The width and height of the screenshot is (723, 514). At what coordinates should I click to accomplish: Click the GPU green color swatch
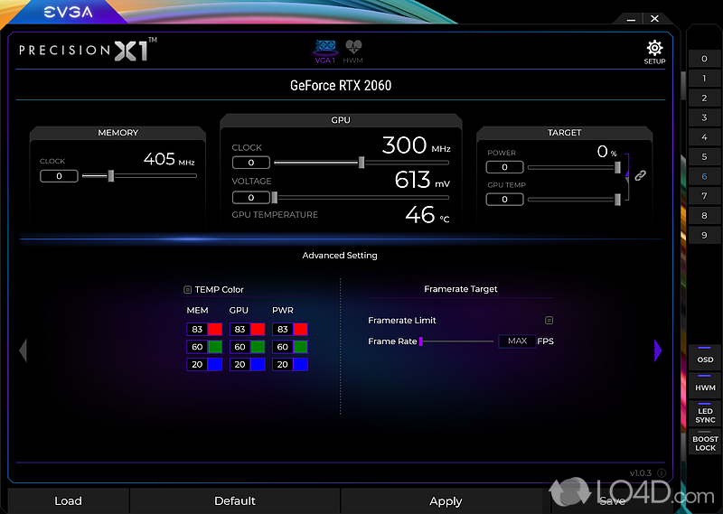tap(258, 347)
